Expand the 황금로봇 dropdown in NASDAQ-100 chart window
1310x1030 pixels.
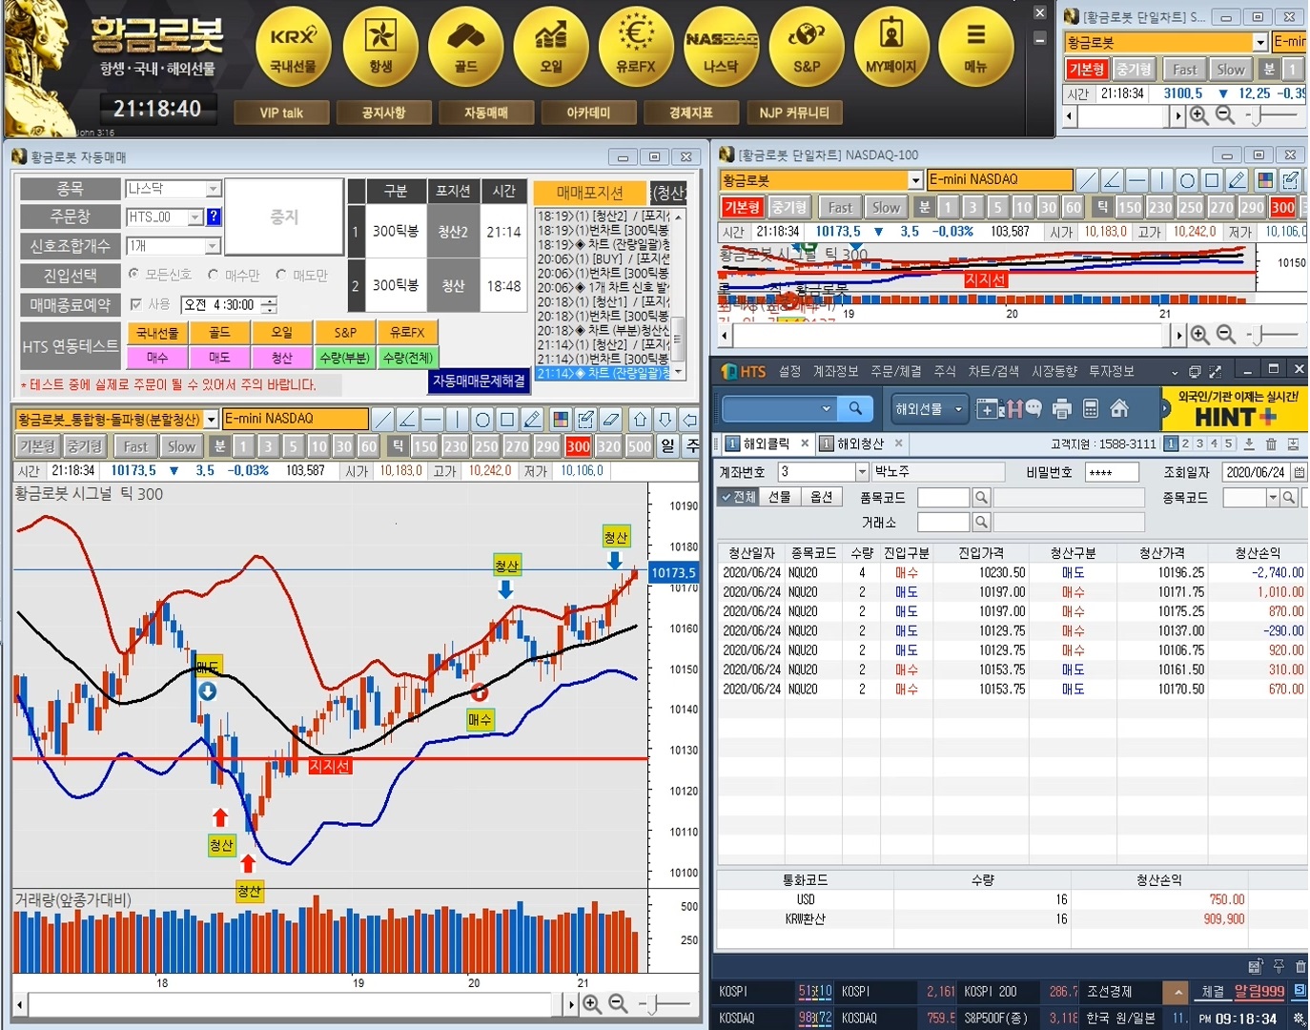[x=915, y=179]
